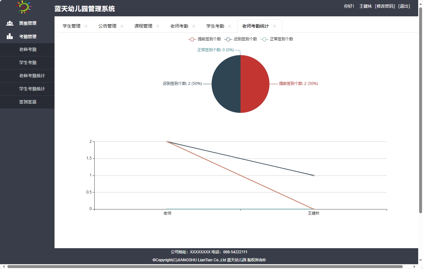Screen dimensions: 423x269
Task: Collapse the 考勤管理 sidebar section
Action: (27, 36)
